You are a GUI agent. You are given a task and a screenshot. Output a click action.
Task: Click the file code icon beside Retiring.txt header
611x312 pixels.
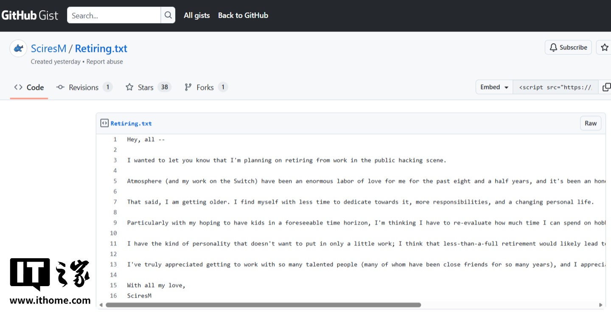(104, 123)
